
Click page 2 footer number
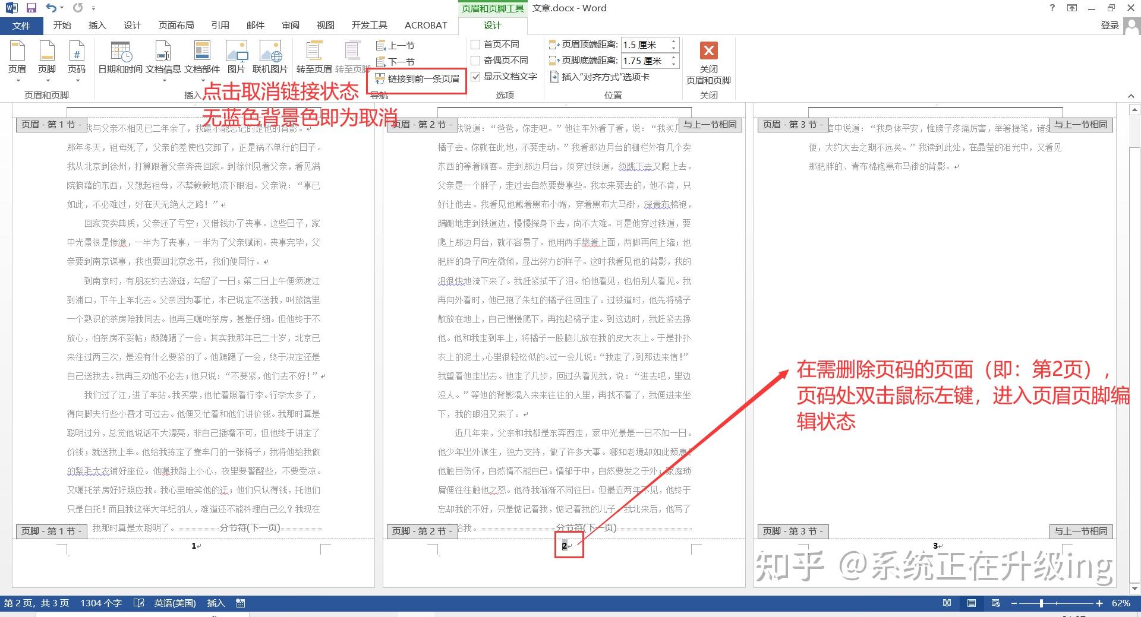(565, 546)
